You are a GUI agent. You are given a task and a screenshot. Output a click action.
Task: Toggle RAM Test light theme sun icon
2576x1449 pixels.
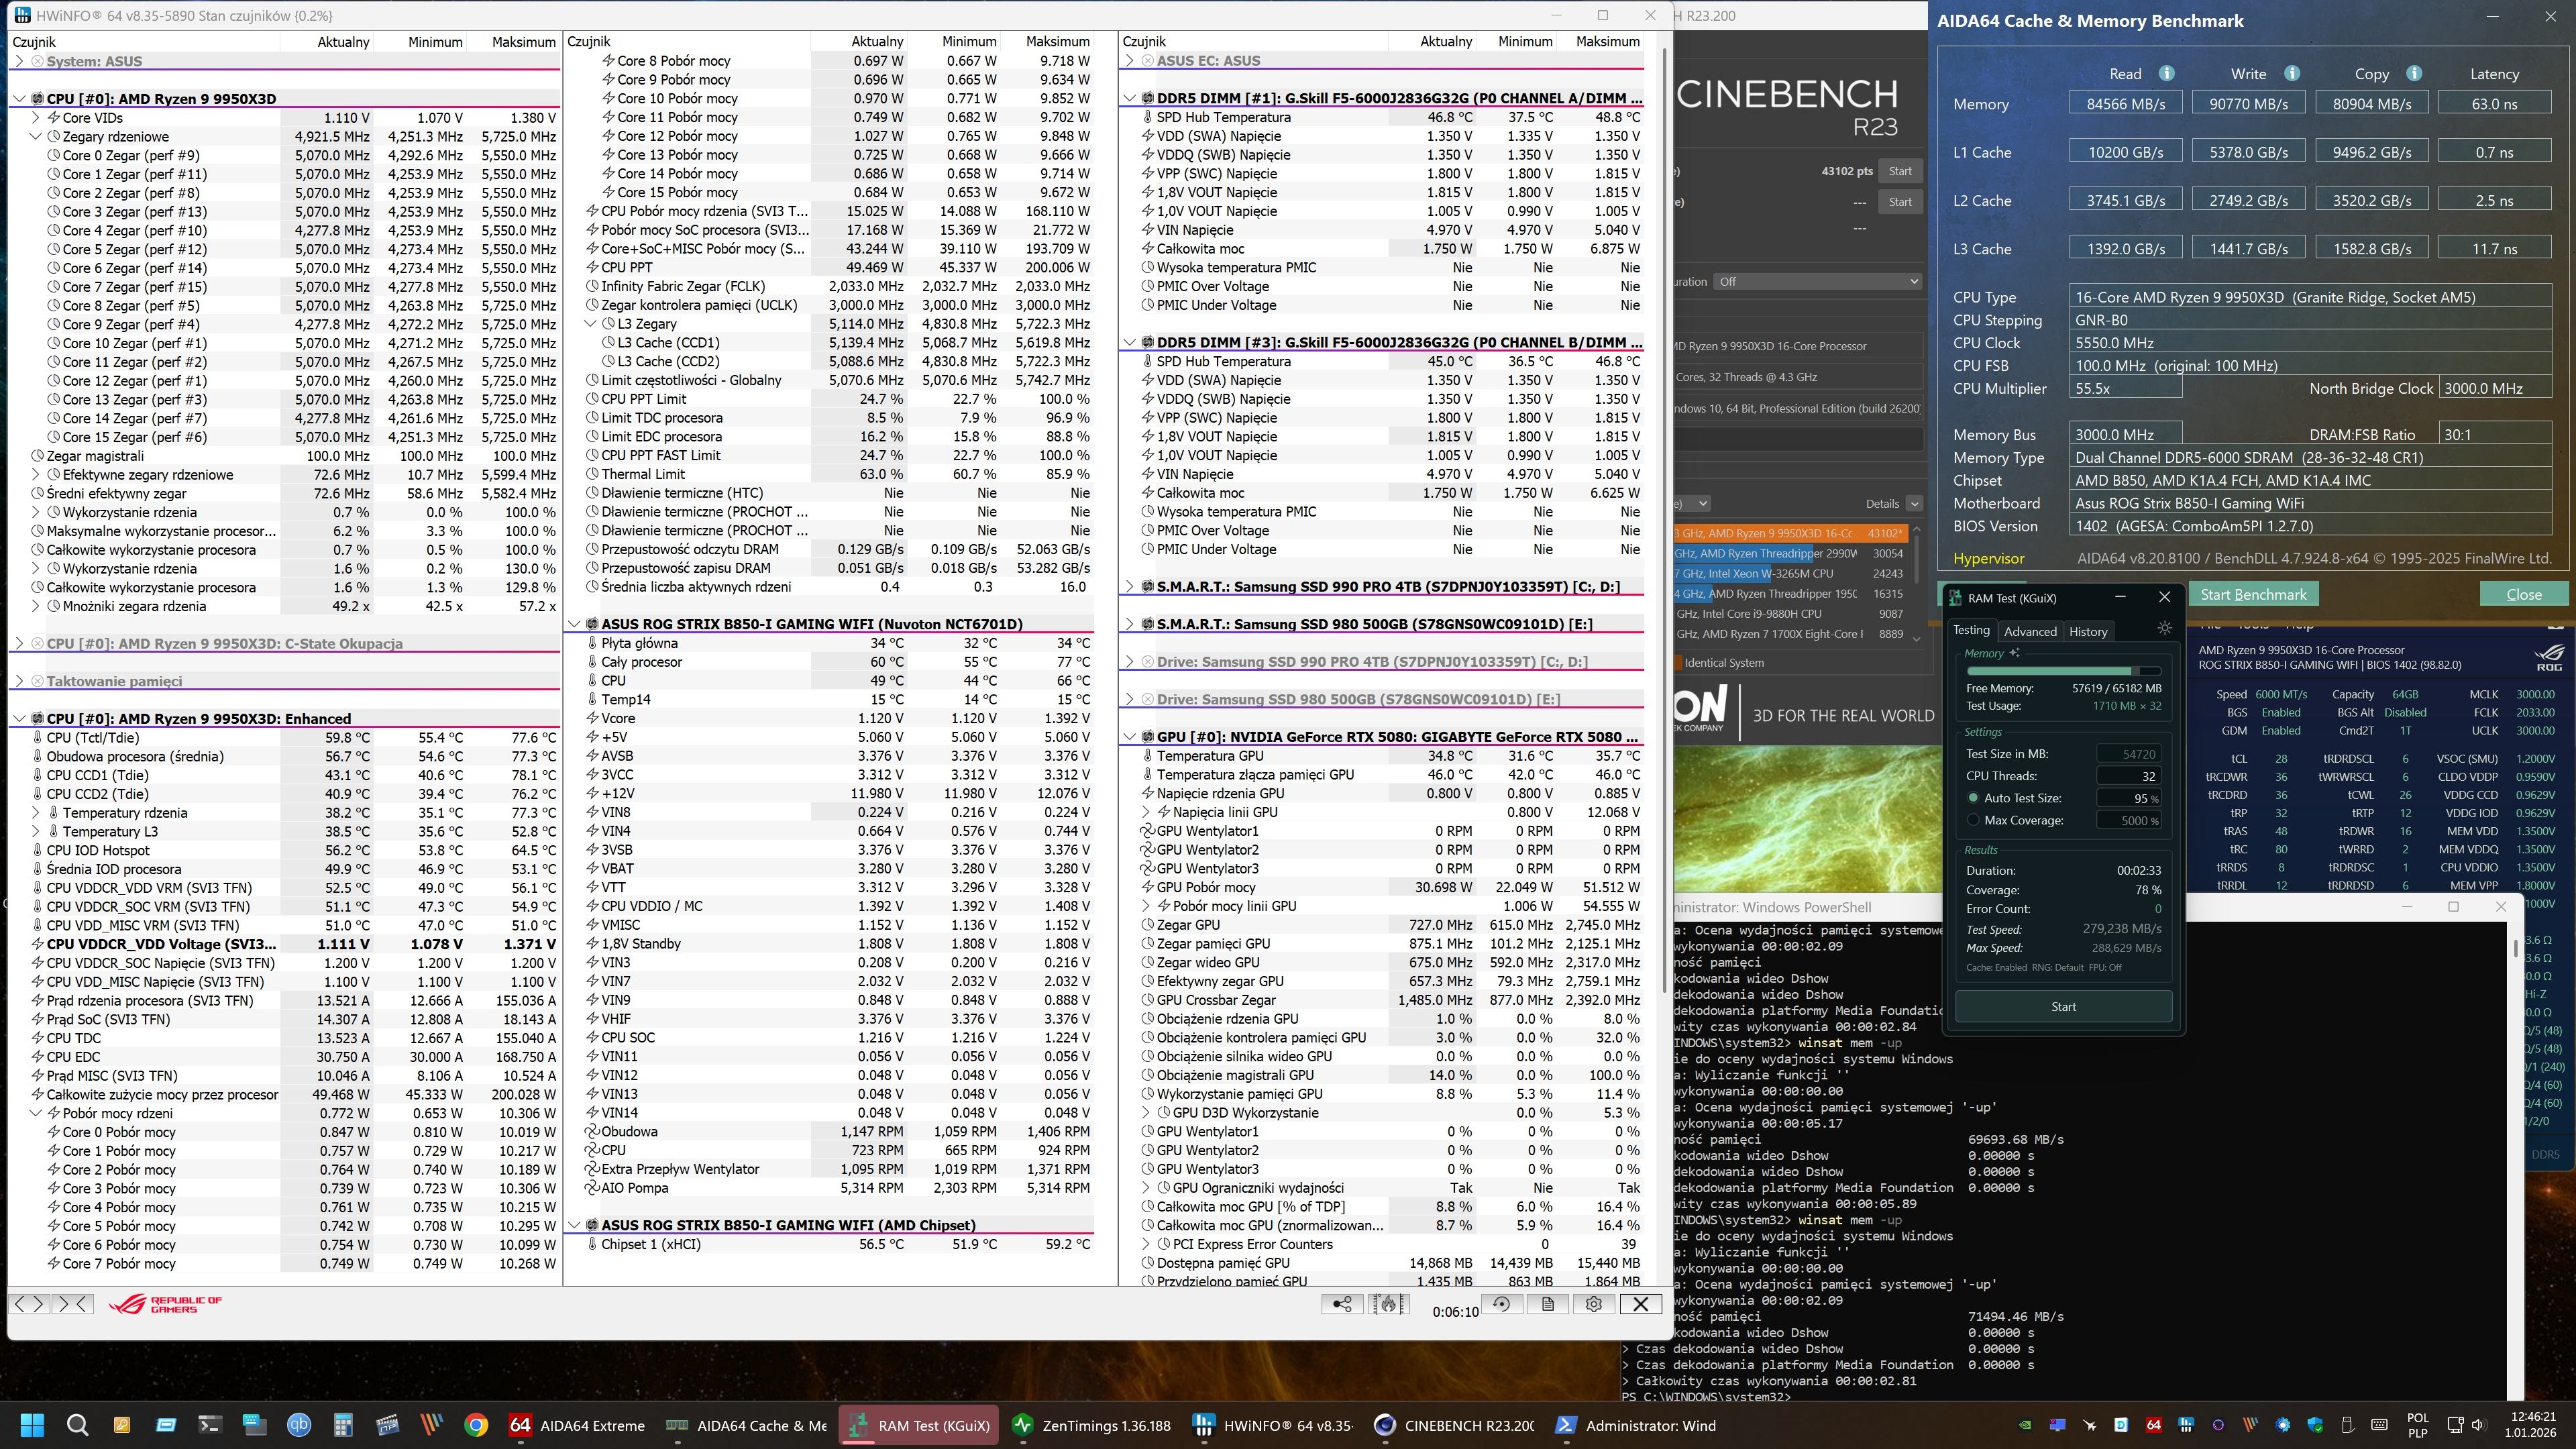click(2165, 628)
